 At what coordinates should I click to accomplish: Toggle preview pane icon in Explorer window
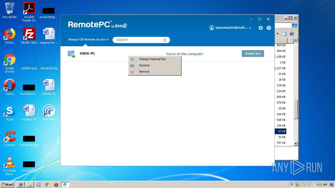284,34
